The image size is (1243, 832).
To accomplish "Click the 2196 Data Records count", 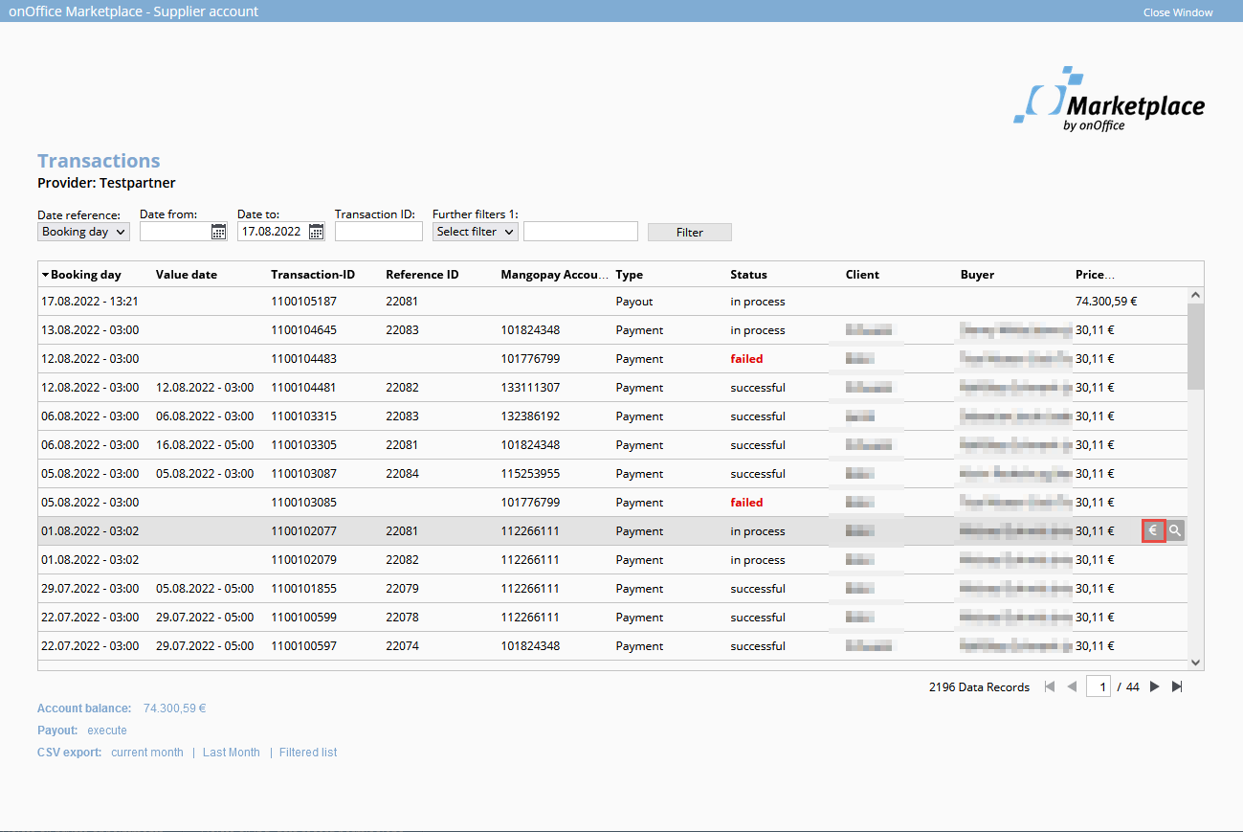I will click(979, 687).
